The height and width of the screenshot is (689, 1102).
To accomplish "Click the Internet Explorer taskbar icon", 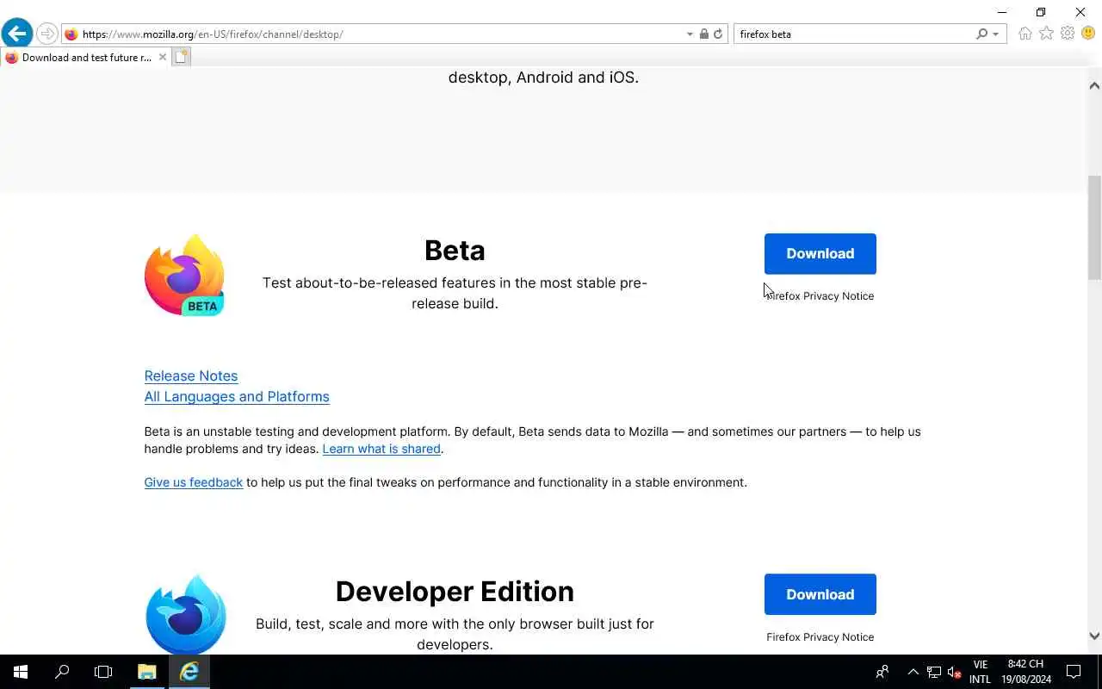I will coord(189,672).
